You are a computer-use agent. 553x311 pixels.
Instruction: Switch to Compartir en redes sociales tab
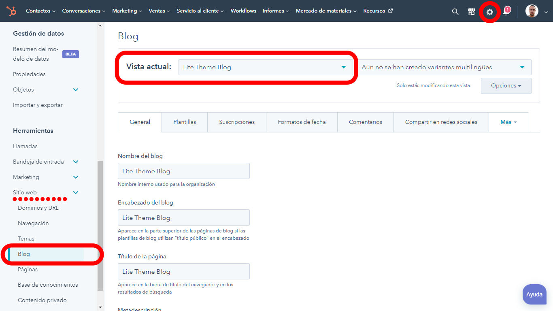point(441,122)
